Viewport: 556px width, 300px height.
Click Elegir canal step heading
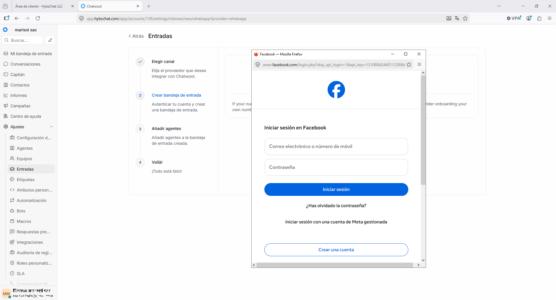[163, 62]
